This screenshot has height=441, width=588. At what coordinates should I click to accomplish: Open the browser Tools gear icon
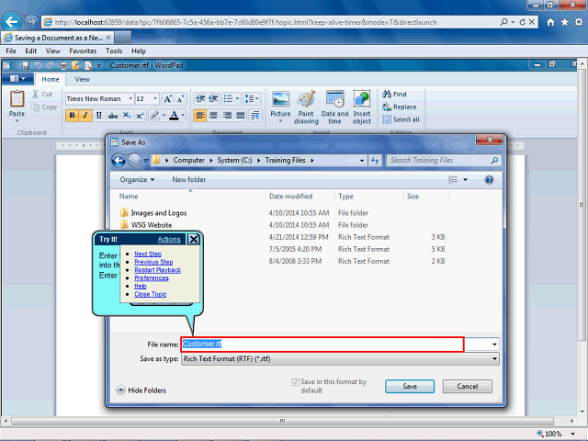pyautogui.click(x=579, y=22)
